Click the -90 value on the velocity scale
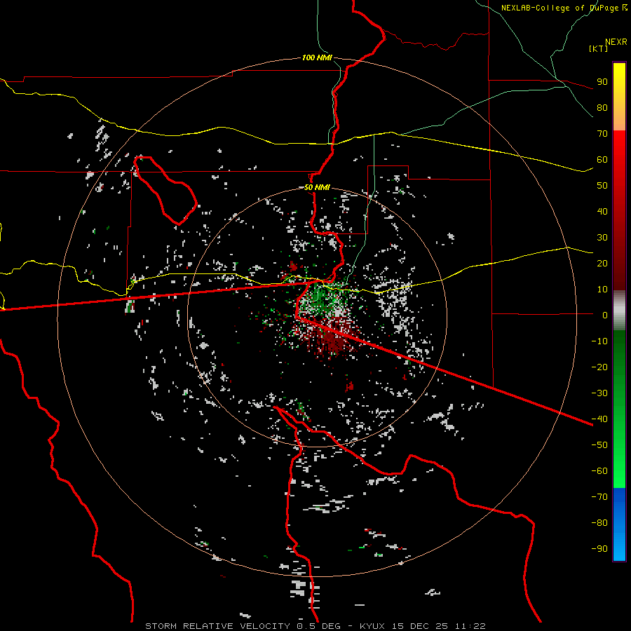 pos(599,548)
